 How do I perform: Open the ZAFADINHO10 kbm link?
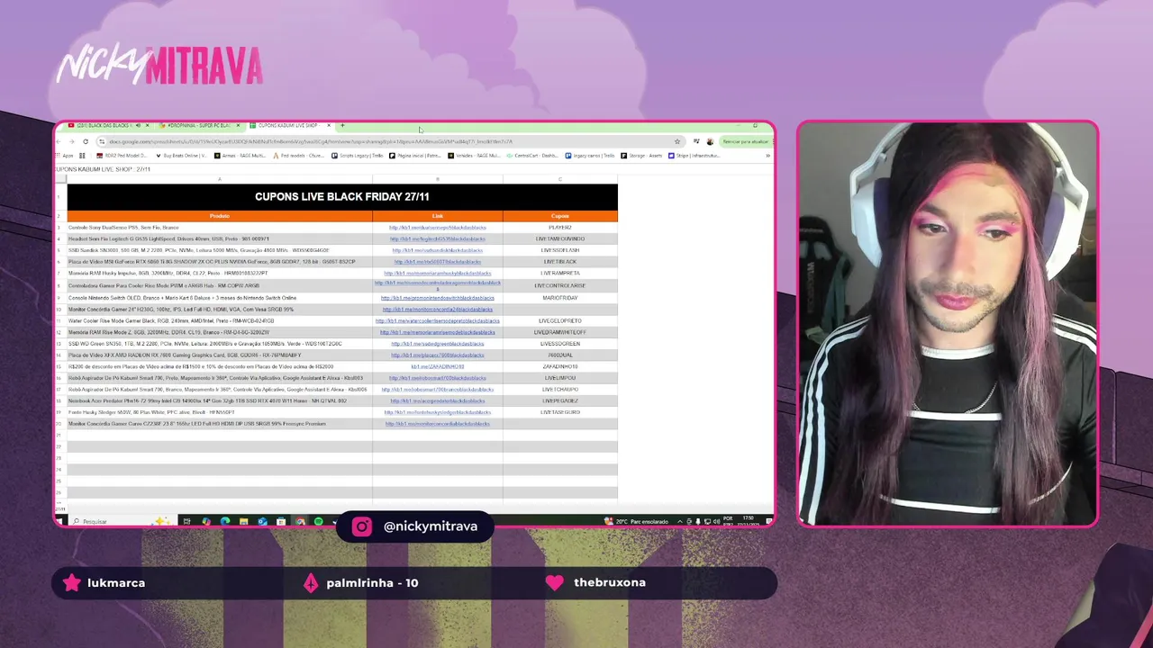pyautogui.click(x=438, y=366)
